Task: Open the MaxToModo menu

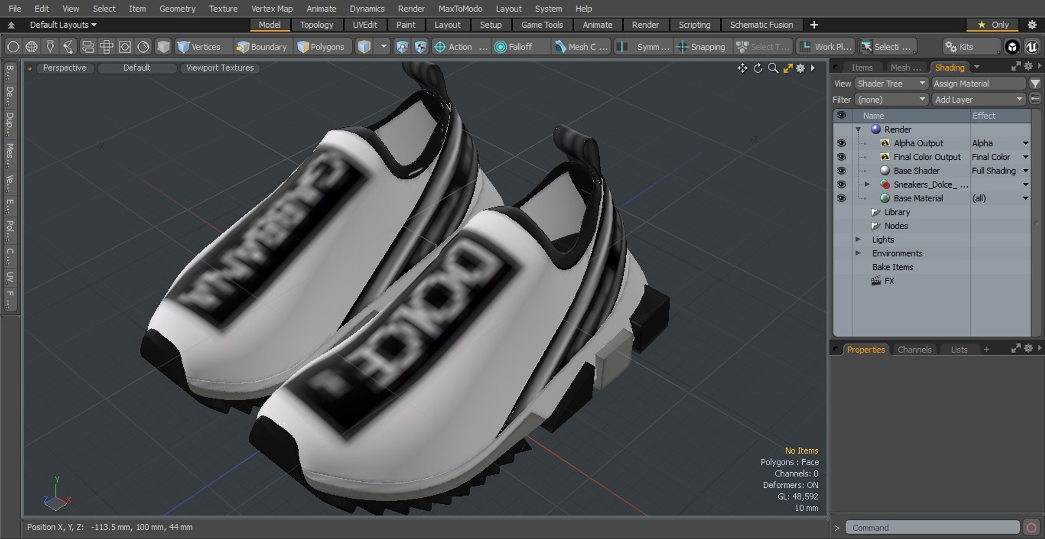Action: [x=460, y=9]
